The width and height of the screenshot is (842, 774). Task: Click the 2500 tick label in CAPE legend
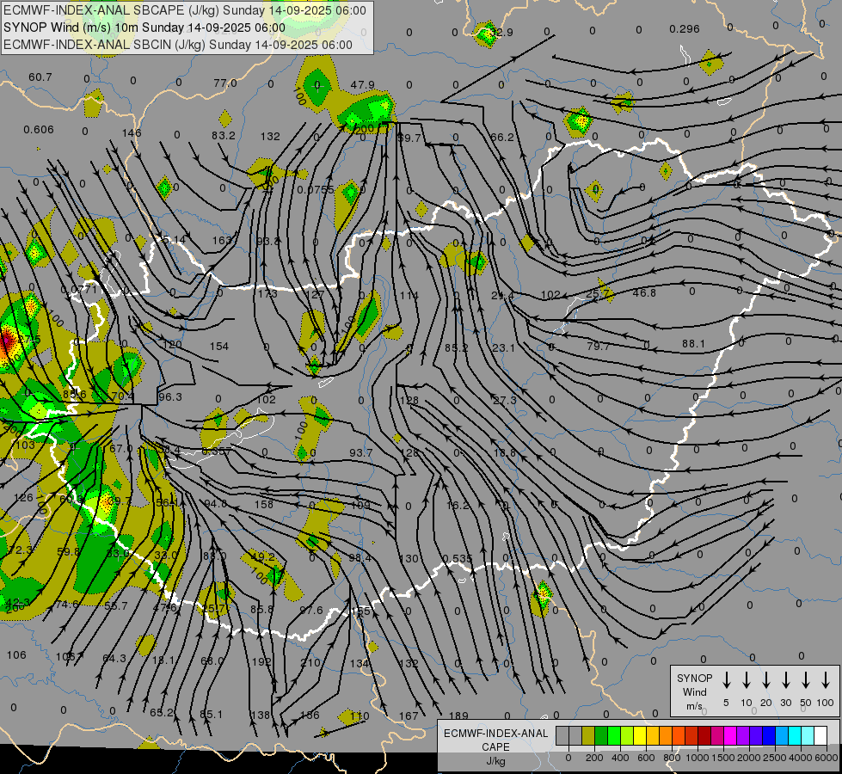775,758
